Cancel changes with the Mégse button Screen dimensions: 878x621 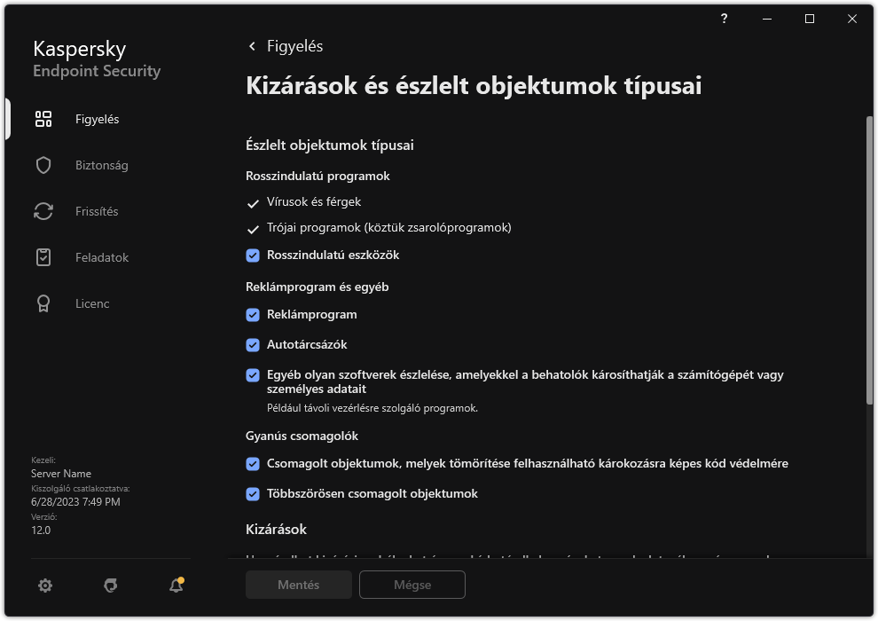point(412,585)
